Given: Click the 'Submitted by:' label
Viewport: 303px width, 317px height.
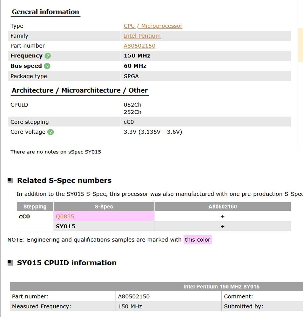Looking at the screenshot, I should [244, 306].
